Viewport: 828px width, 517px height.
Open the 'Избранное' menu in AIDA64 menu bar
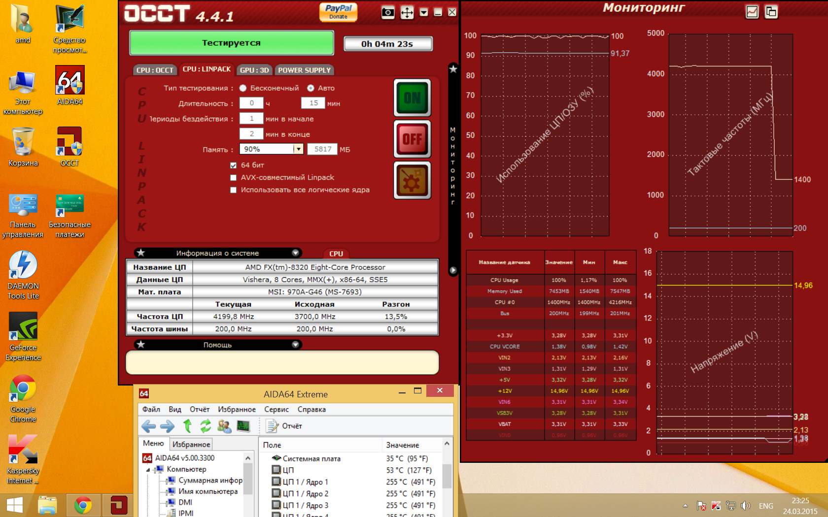click(237, 410)
